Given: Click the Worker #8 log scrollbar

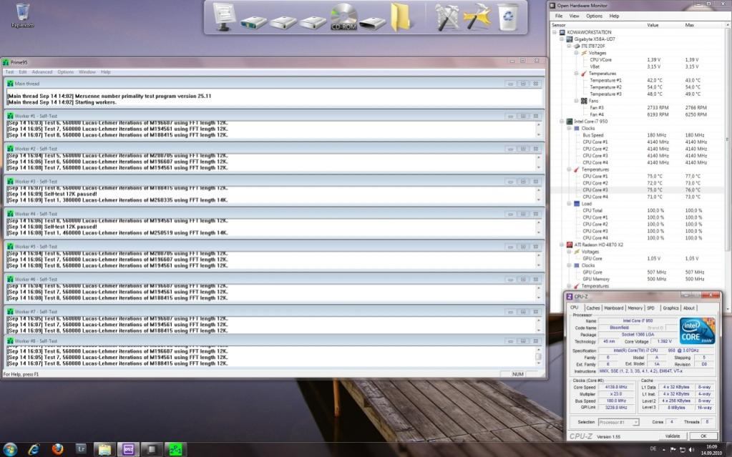Looking at the screenshot, I should tap(538, 357).
